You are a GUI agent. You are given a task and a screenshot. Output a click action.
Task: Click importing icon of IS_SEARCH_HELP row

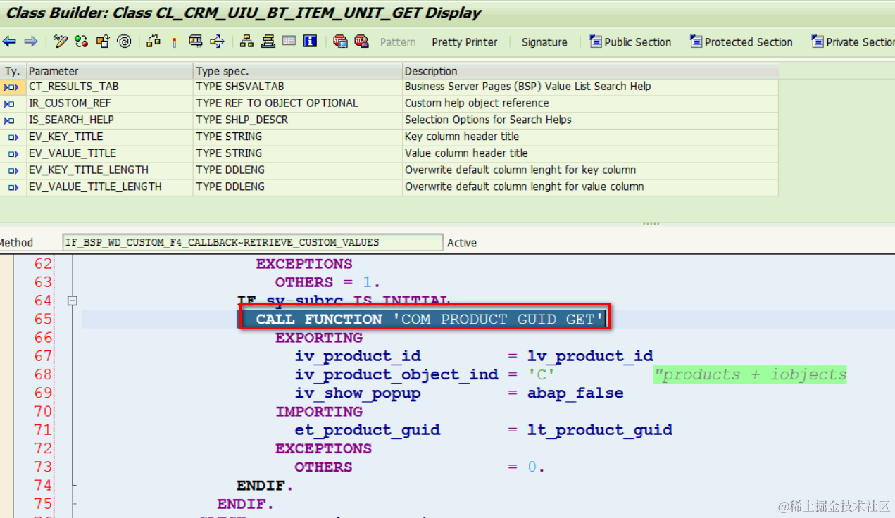[10, 120]
